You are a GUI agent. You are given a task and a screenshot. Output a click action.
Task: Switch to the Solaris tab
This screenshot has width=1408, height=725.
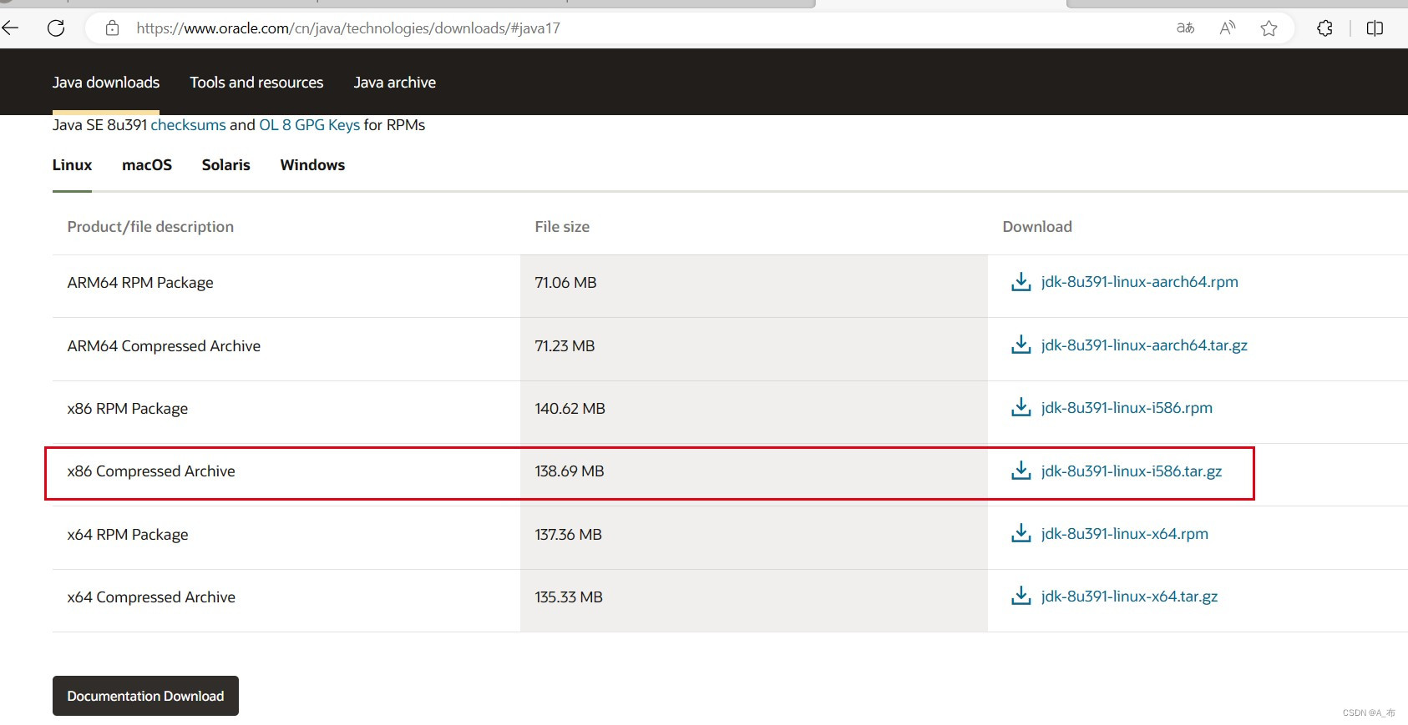226,165
